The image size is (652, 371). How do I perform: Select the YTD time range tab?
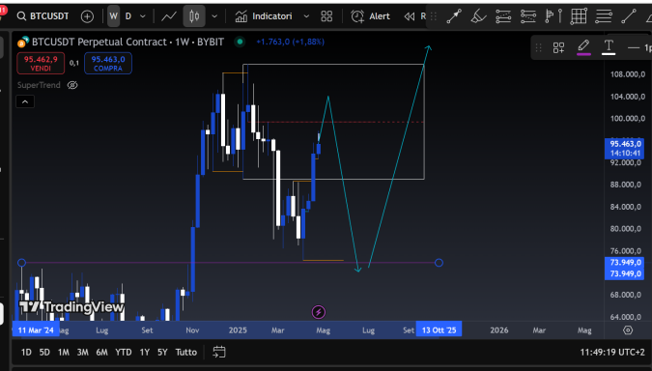tap(123, 353)
